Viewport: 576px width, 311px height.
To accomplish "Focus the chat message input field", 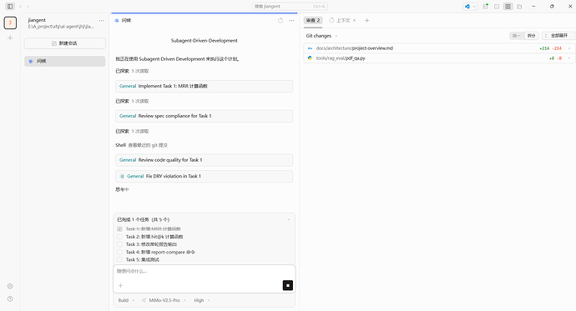I will (x=205, y=271).
